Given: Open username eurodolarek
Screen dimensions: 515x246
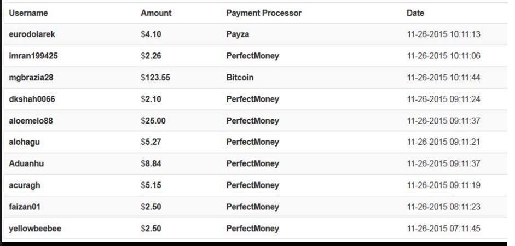Looking at the screenshot, I should [x=32, y=34].
